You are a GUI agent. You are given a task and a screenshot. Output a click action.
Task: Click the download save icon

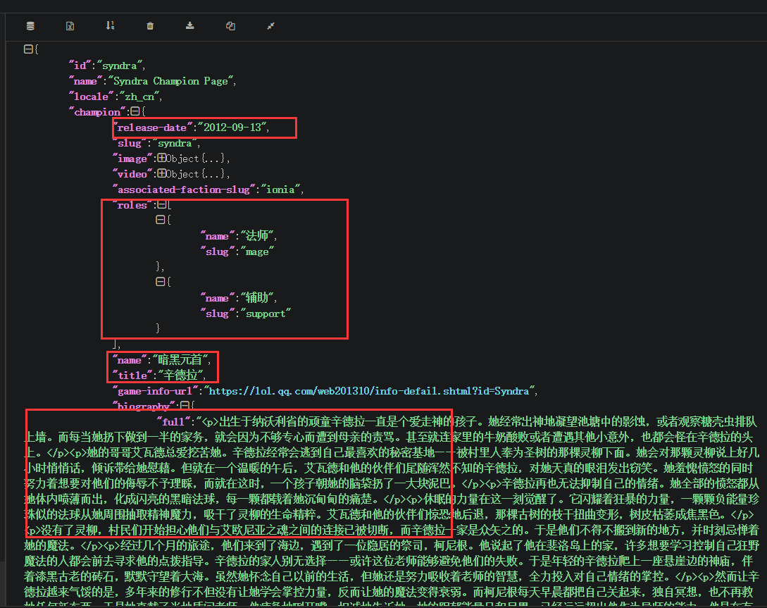[189, 25]
